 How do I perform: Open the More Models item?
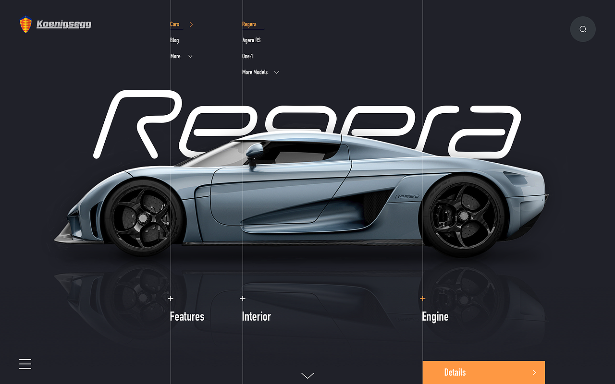click(x=255, y=72)
